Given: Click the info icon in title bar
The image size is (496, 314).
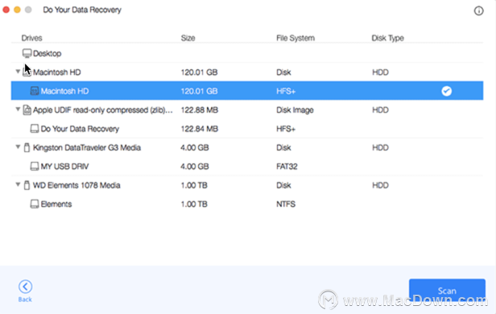Looking at the screenshot, I should click(x=478, y=10).
